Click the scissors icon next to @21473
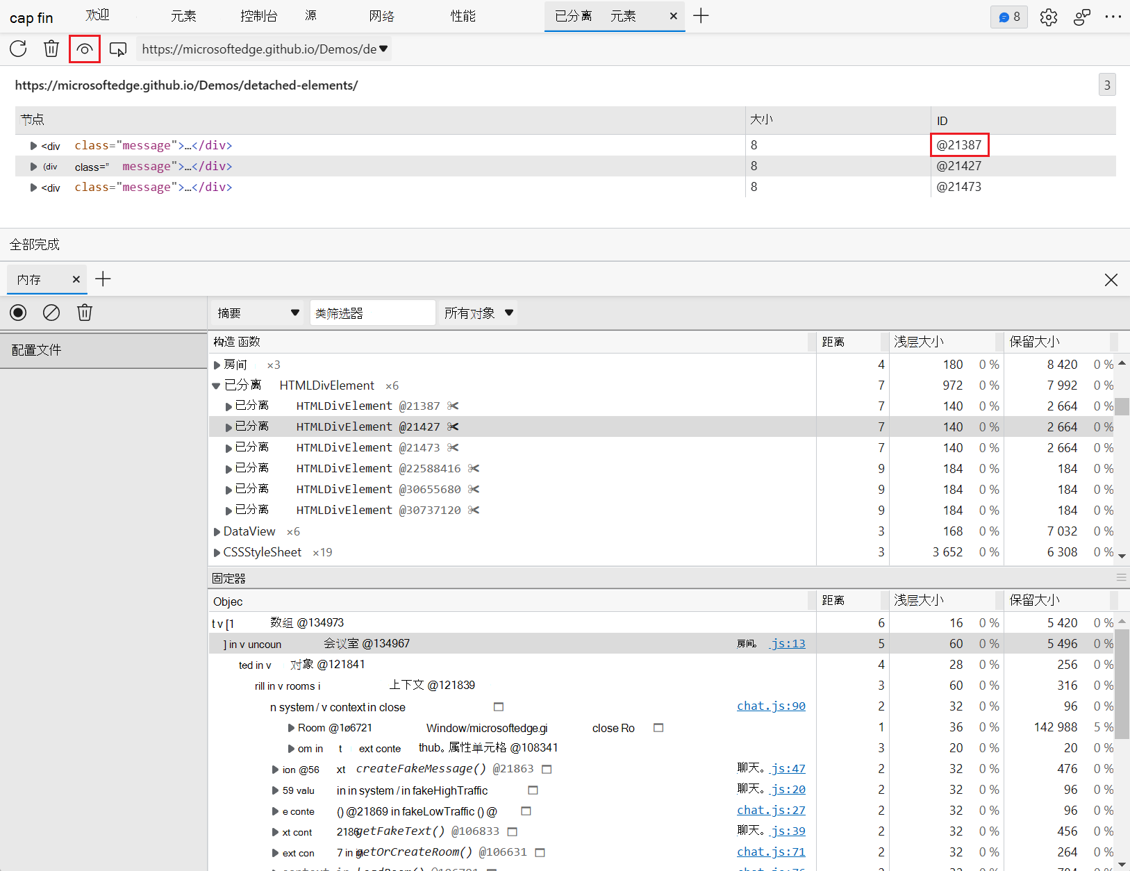This screenshot has width=1130, height=871. (453, 447)
